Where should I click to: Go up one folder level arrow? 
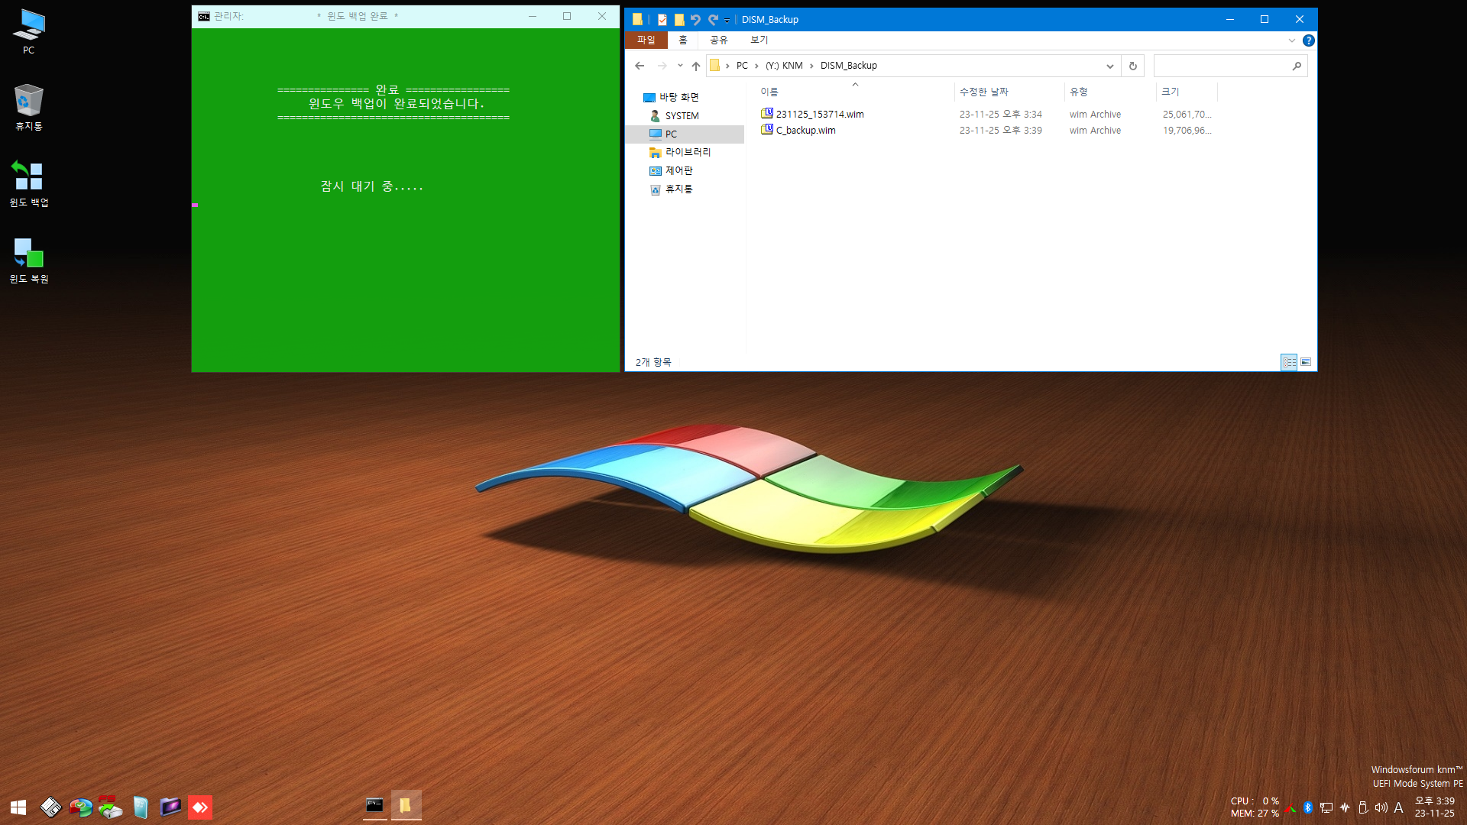[695, 66]
